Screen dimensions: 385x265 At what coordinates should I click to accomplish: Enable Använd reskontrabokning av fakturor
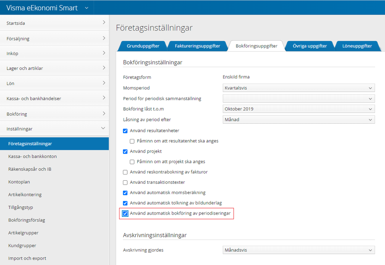125,172
